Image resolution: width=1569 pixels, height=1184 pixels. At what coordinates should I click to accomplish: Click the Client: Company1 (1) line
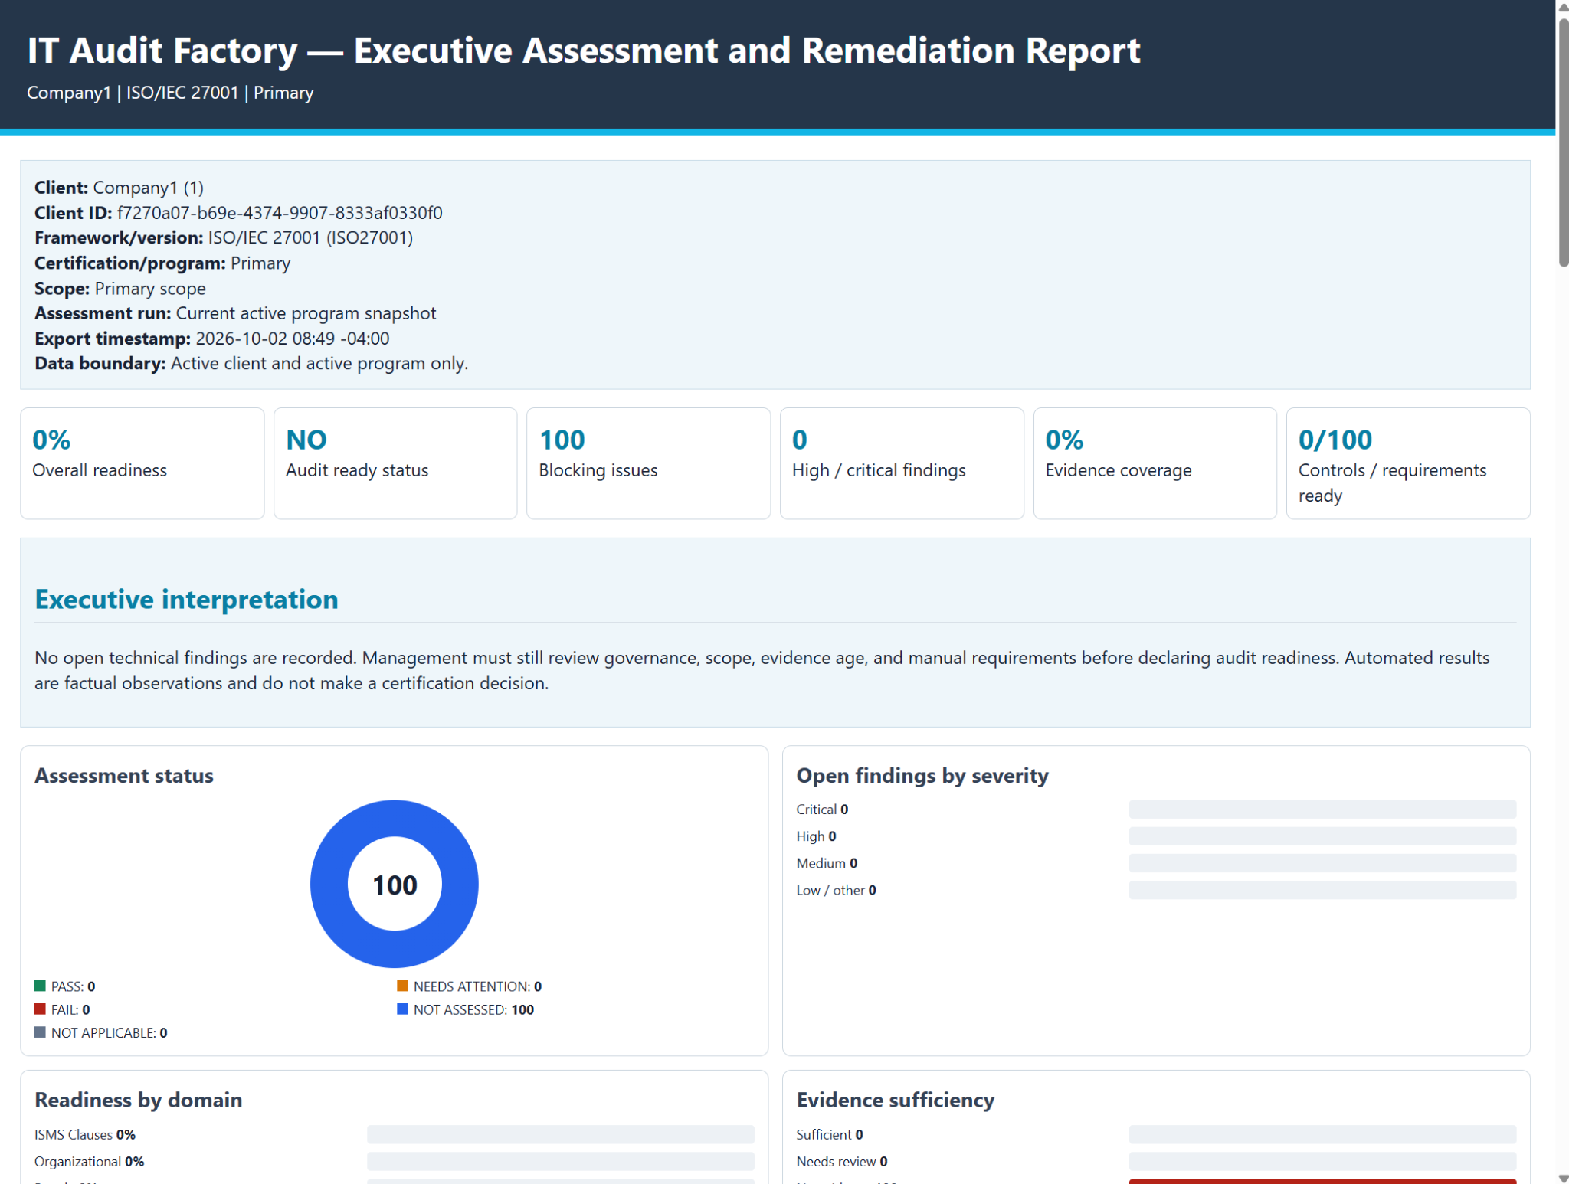[119, 188]
